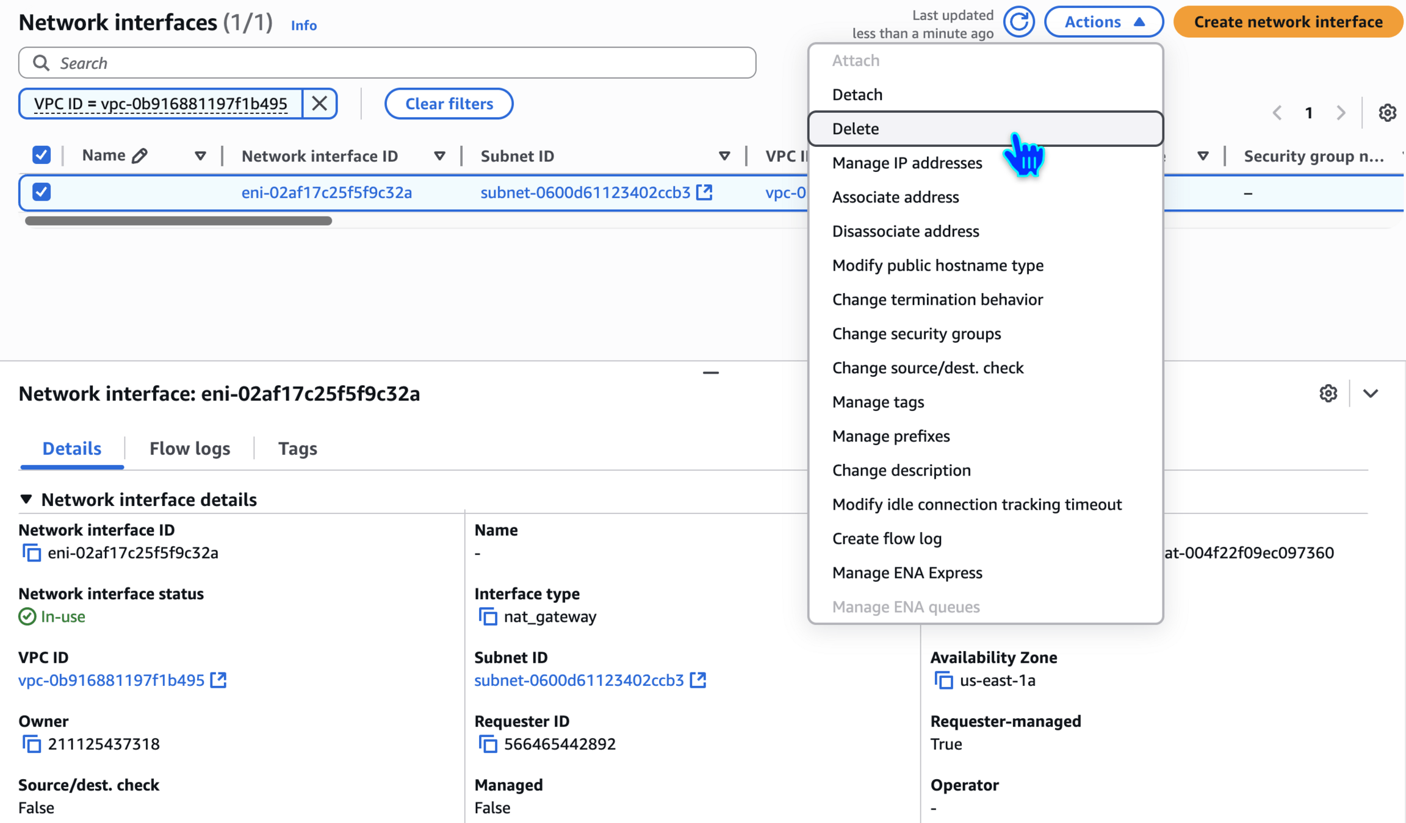Click the Name column edit pencil icon
Image resolution: width=1406 pixels, height=823 pixels.
[140, 156]
